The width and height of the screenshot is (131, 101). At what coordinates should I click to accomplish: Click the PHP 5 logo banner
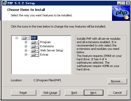point(121,13)
